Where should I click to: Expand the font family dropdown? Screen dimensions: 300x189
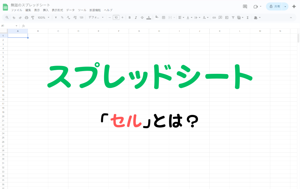click(x=96, y=18)
